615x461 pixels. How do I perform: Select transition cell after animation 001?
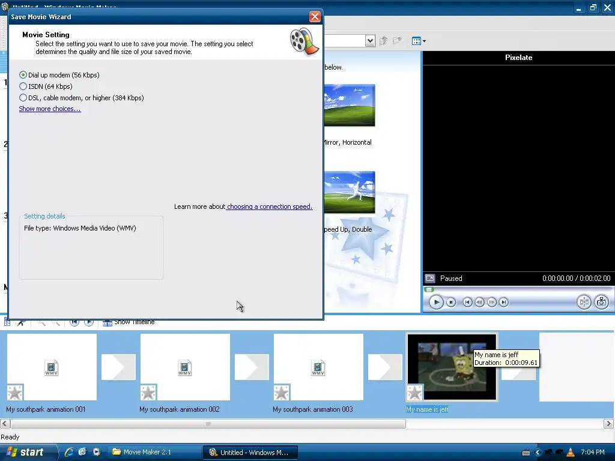click(x=118, y=367)
